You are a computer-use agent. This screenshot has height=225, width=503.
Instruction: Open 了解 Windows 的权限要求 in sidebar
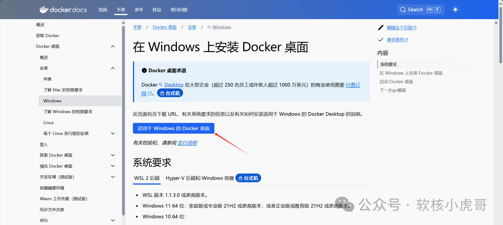coord(68,112)
